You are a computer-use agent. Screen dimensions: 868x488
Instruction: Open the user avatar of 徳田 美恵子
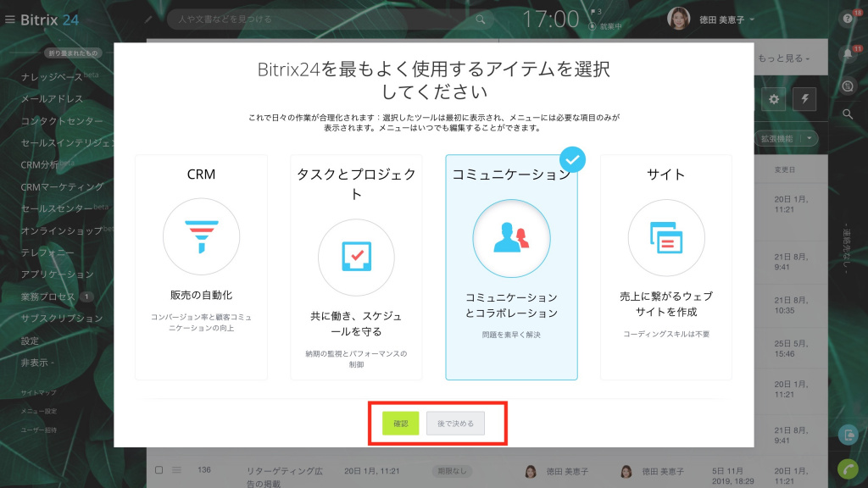pyautogui.click(x=678, y=19)
